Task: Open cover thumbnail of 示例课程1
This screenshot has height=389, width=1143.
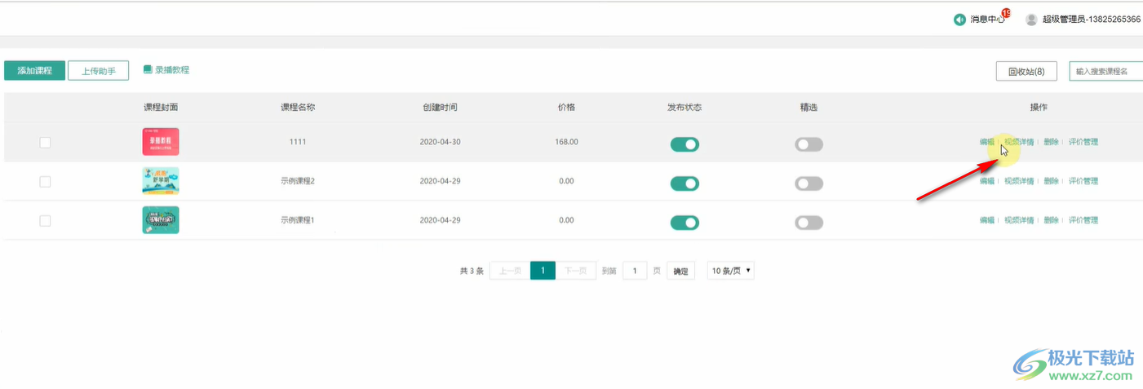Action: tap(160, 220)
